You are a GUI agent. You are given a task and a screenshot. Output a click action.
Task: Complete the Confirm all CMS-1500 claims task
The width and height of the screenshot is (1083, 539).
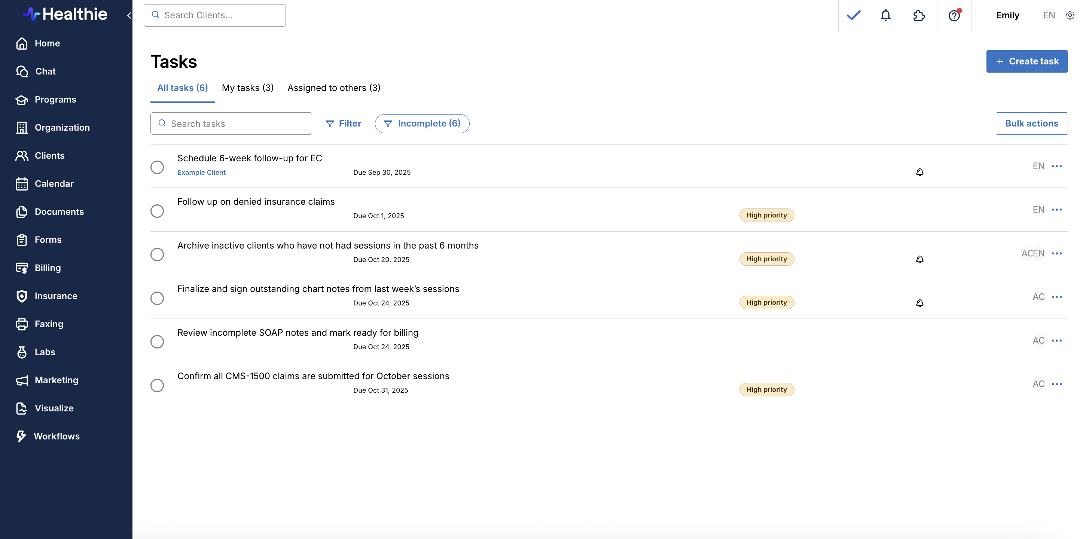157,385
